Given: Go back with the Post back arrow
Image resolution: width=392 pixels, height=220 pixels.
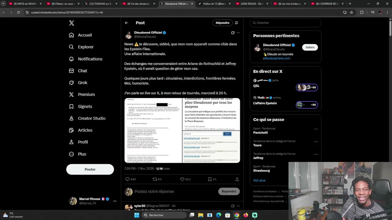Looking at the screenshot, I should (126, 23).
